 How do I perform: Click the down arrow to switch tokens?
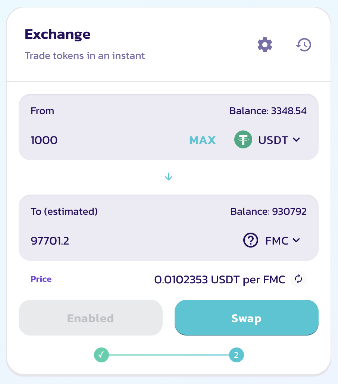tap(169, 177)
